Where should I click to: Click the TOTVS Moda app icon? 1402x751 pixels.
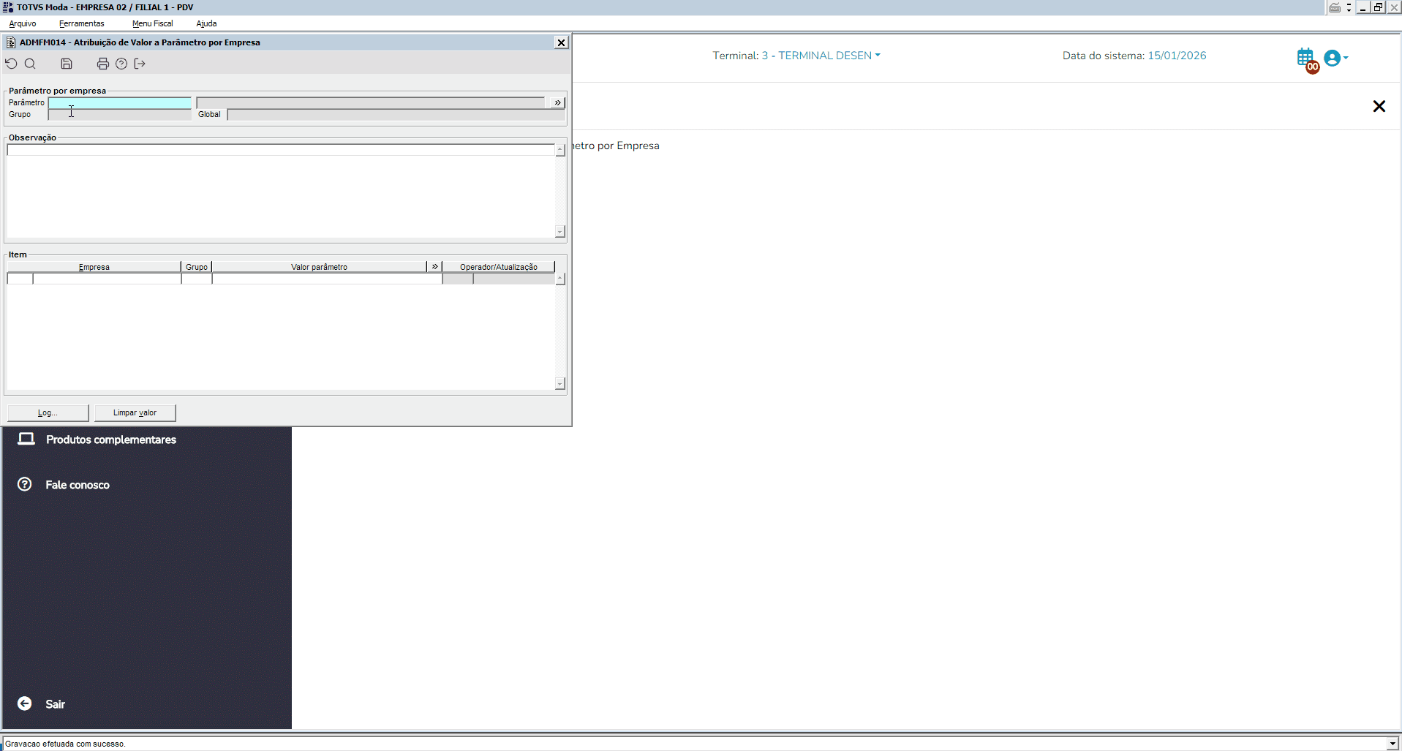8,7
